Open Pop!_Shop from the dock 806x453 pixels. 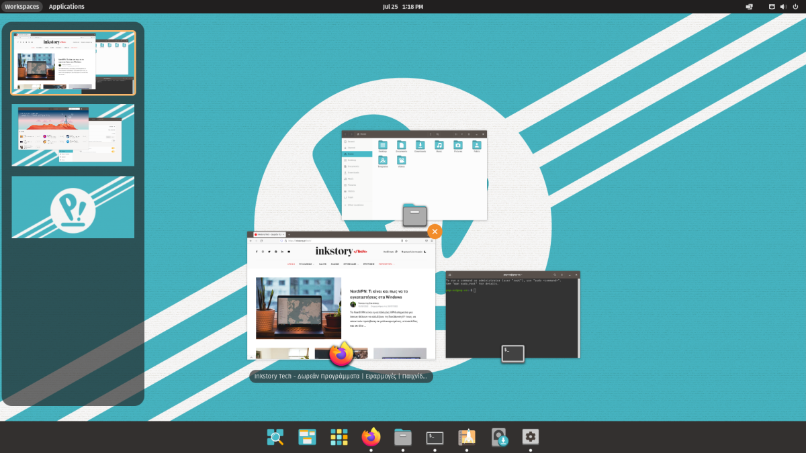click(498, 437)
